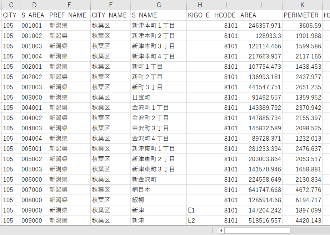Select column J header
This screenshot has width=330, height=235.
(x=261, y=5)
